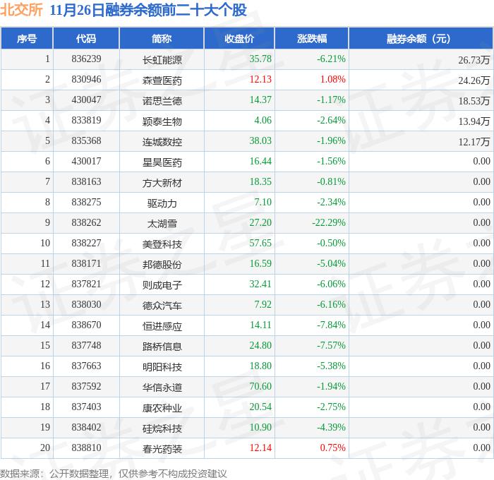Click the -22.29% change value
This screenshot has width=494, height=480.
[x=329, y=222]
